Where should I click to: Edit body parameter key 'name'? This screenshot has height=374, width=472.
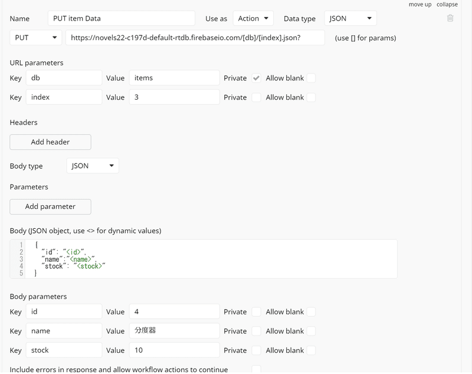(x=64, y=331)
